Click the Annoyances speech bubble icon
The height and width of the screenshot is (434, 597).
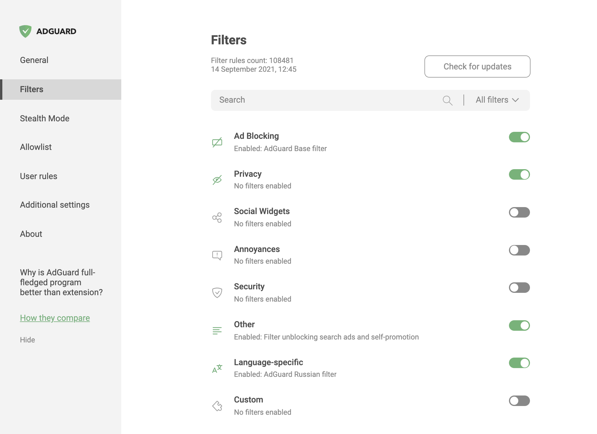[217, 255]
